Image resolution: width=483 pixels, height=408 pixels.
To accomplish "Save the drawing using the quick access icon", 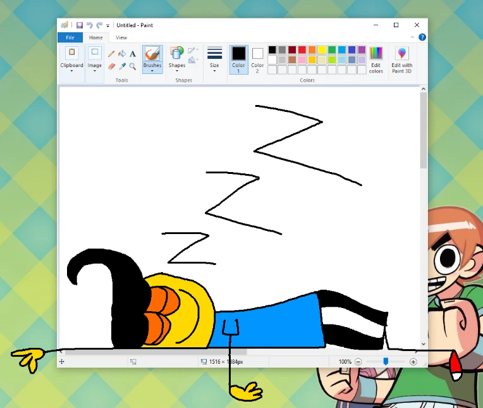I will (80, 25).
